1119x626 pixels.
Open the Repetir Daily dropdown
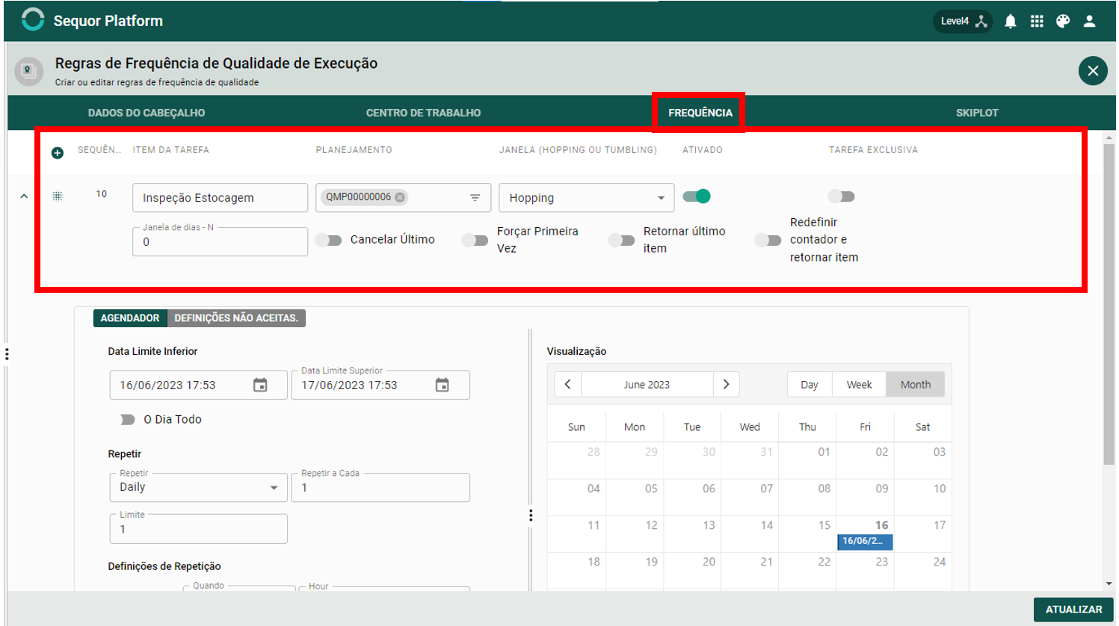pos(198,487)
